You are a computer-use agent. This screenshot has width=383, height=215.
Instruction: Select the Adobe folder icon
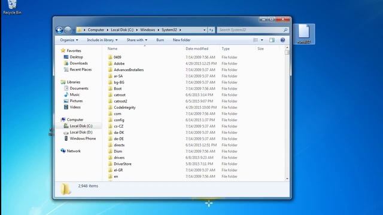point(110,64)
